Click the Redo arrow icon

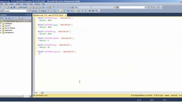[x=58, y=7]
